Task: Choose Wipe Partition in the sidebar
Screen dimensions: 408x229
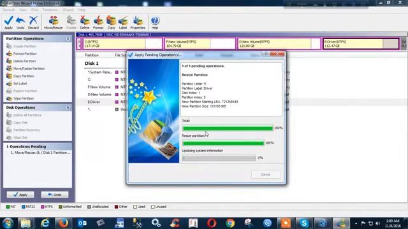Action: point(24,99)
